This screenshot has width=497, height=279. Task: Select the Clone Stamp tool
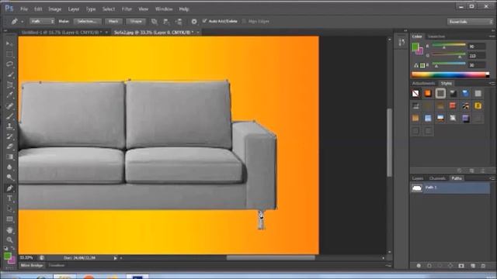tap(9, 126)
